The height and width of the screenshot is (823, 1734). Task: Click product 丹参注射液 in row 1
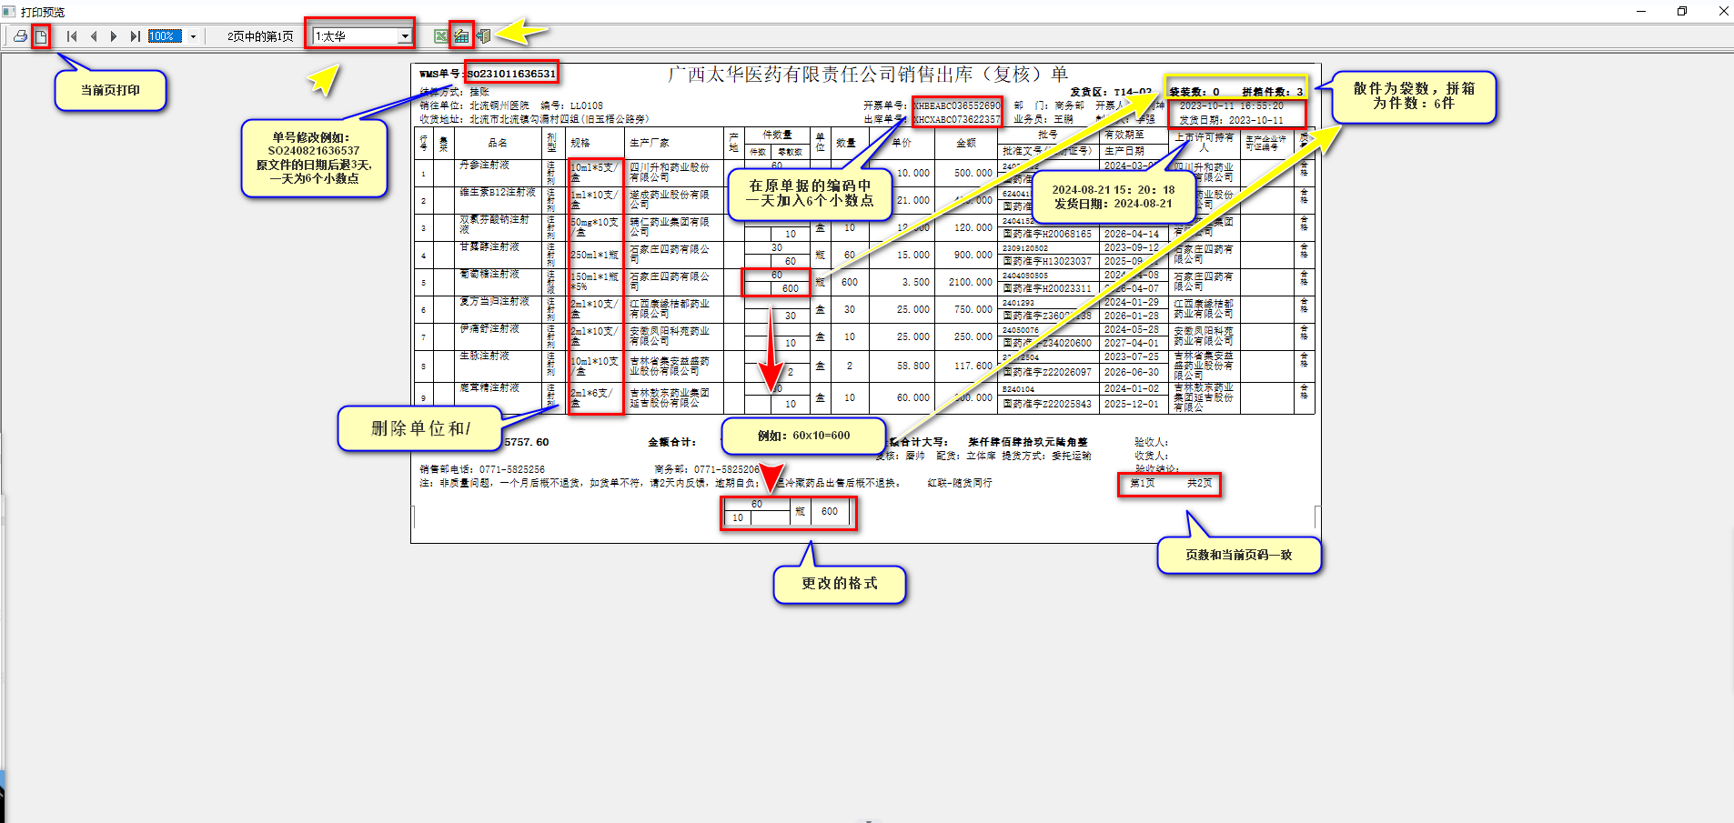(x=484, y=166)
